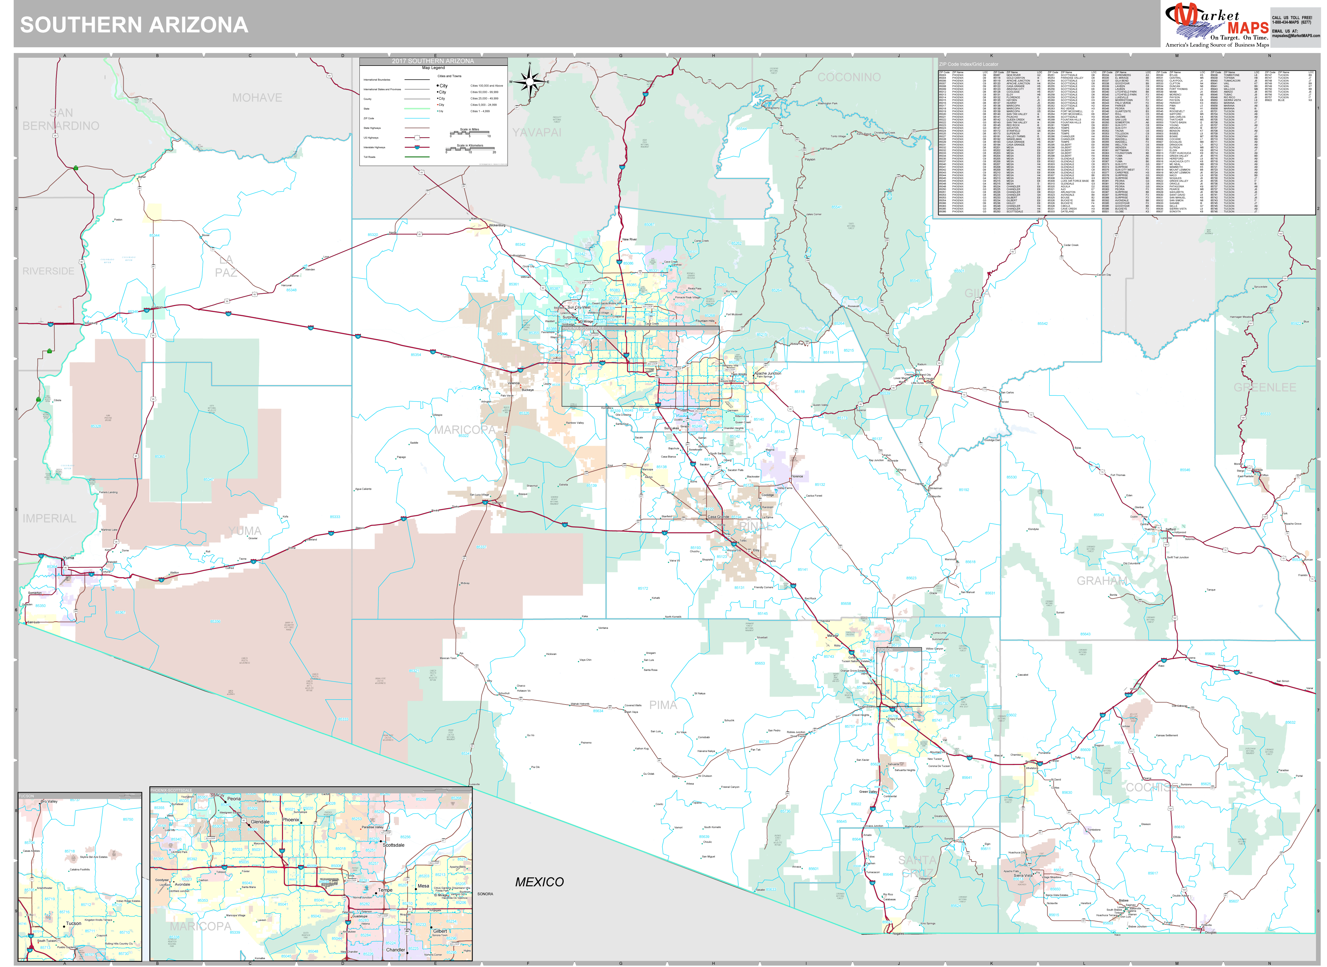
Task: Click the 2017 Southern Arizona legend title bar
Action: pos(434,61)
